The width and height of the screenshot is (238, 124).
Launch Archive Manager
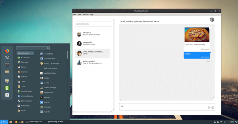pos(48,88)
